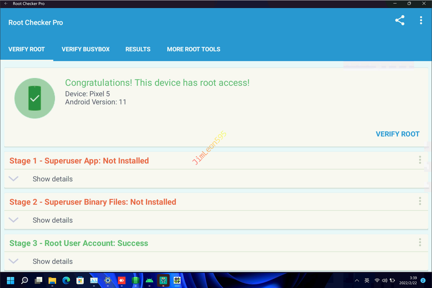The height and width of the screenshot is (288, 432).
Task: Open Stage 1 Superuser App options menu
Action: (x=420, y=160)
